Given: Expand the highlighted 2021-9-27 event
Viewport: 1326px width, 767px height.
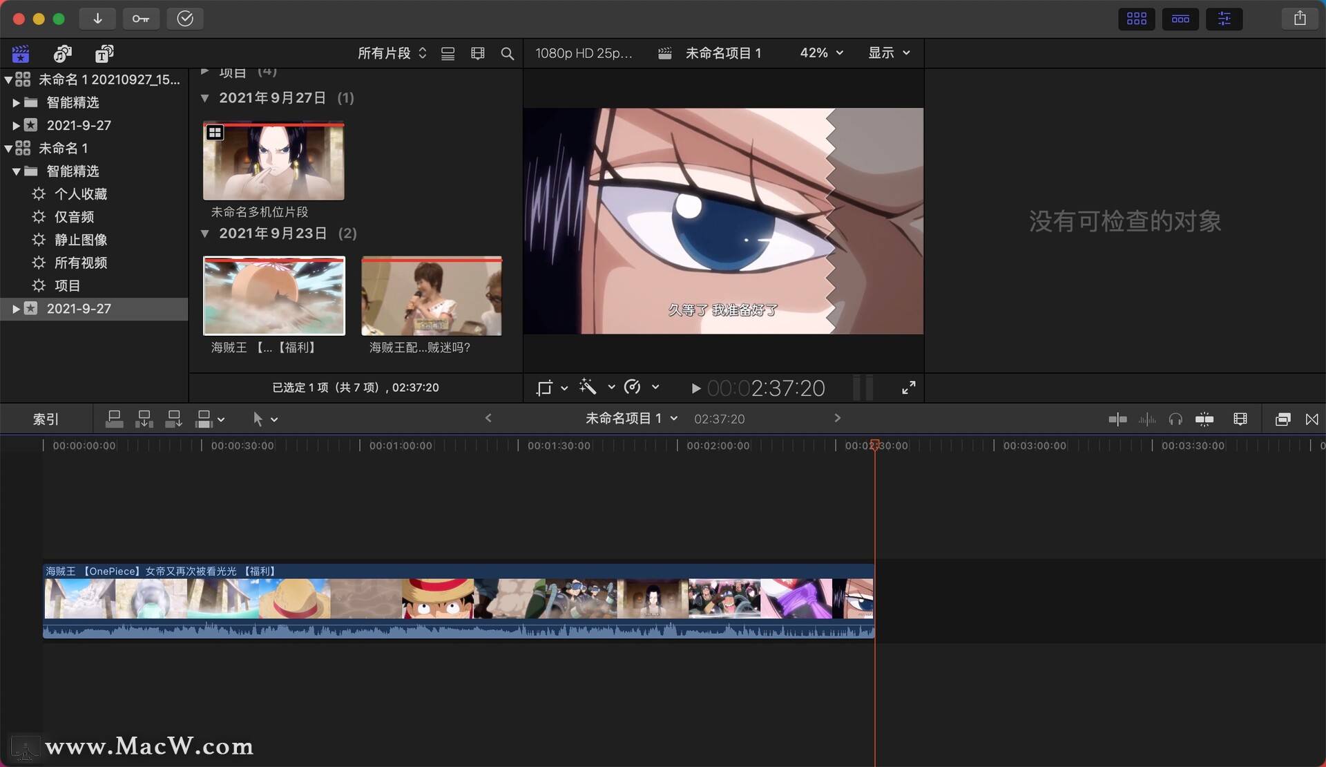Looking at the screenshot, I should (x=16, y=308).
